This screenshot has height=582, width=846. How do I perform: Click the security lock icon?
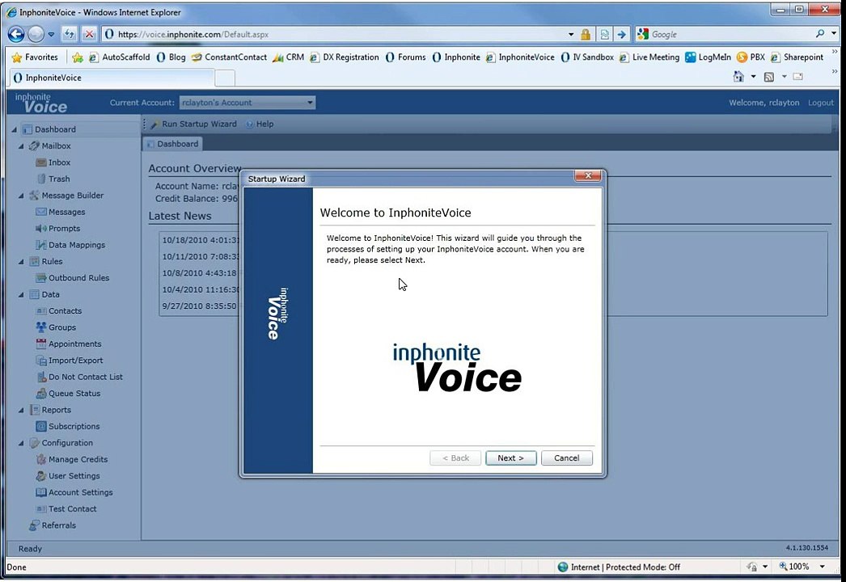[x=586, y=35]
